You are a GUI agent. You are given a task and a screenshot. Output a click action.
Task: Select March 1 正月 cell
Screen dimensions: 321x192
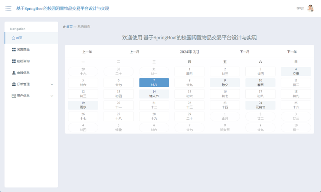(225, 116)
